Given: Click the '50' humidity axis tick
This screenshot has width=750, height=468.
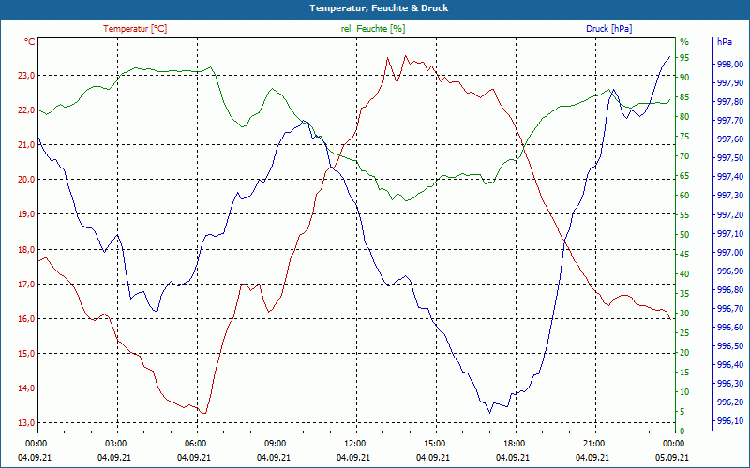Looking at the screenshot, I should point(684,235).
